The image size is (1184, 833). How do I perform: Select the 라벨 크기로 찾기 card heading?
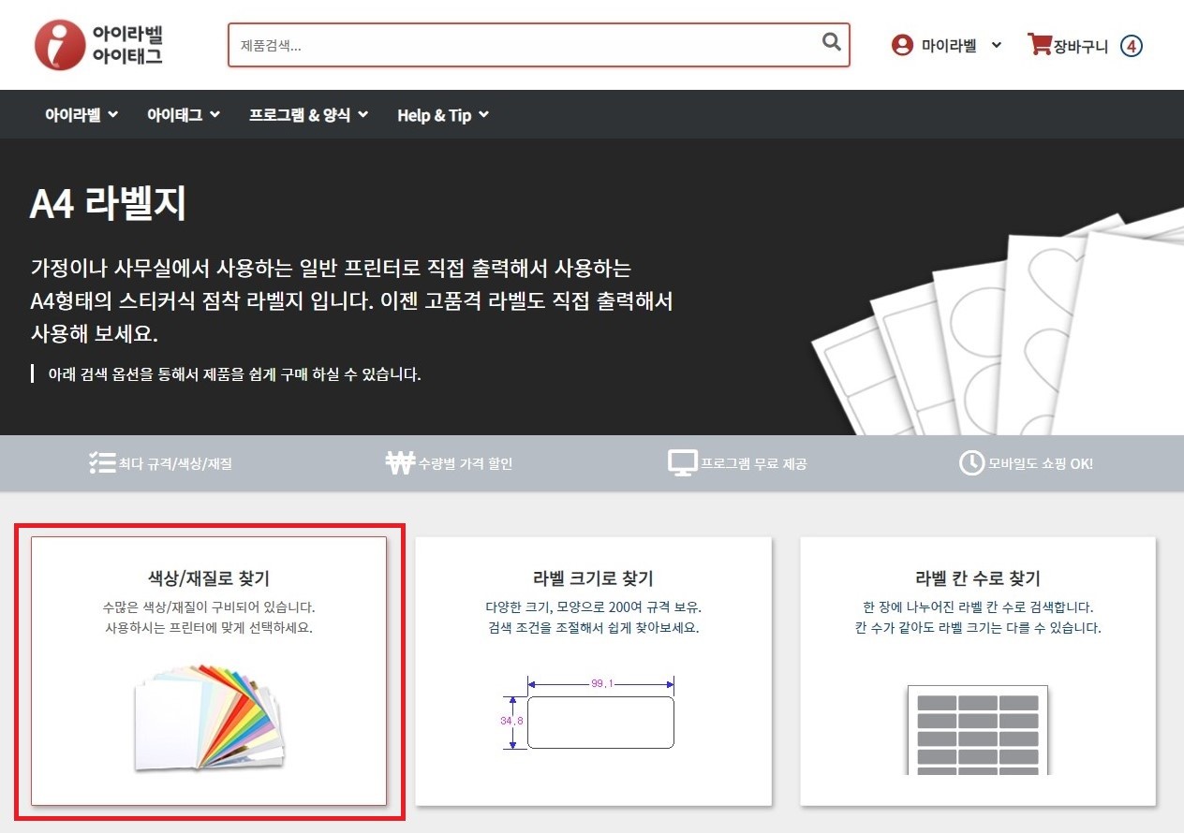click(593, 578)
